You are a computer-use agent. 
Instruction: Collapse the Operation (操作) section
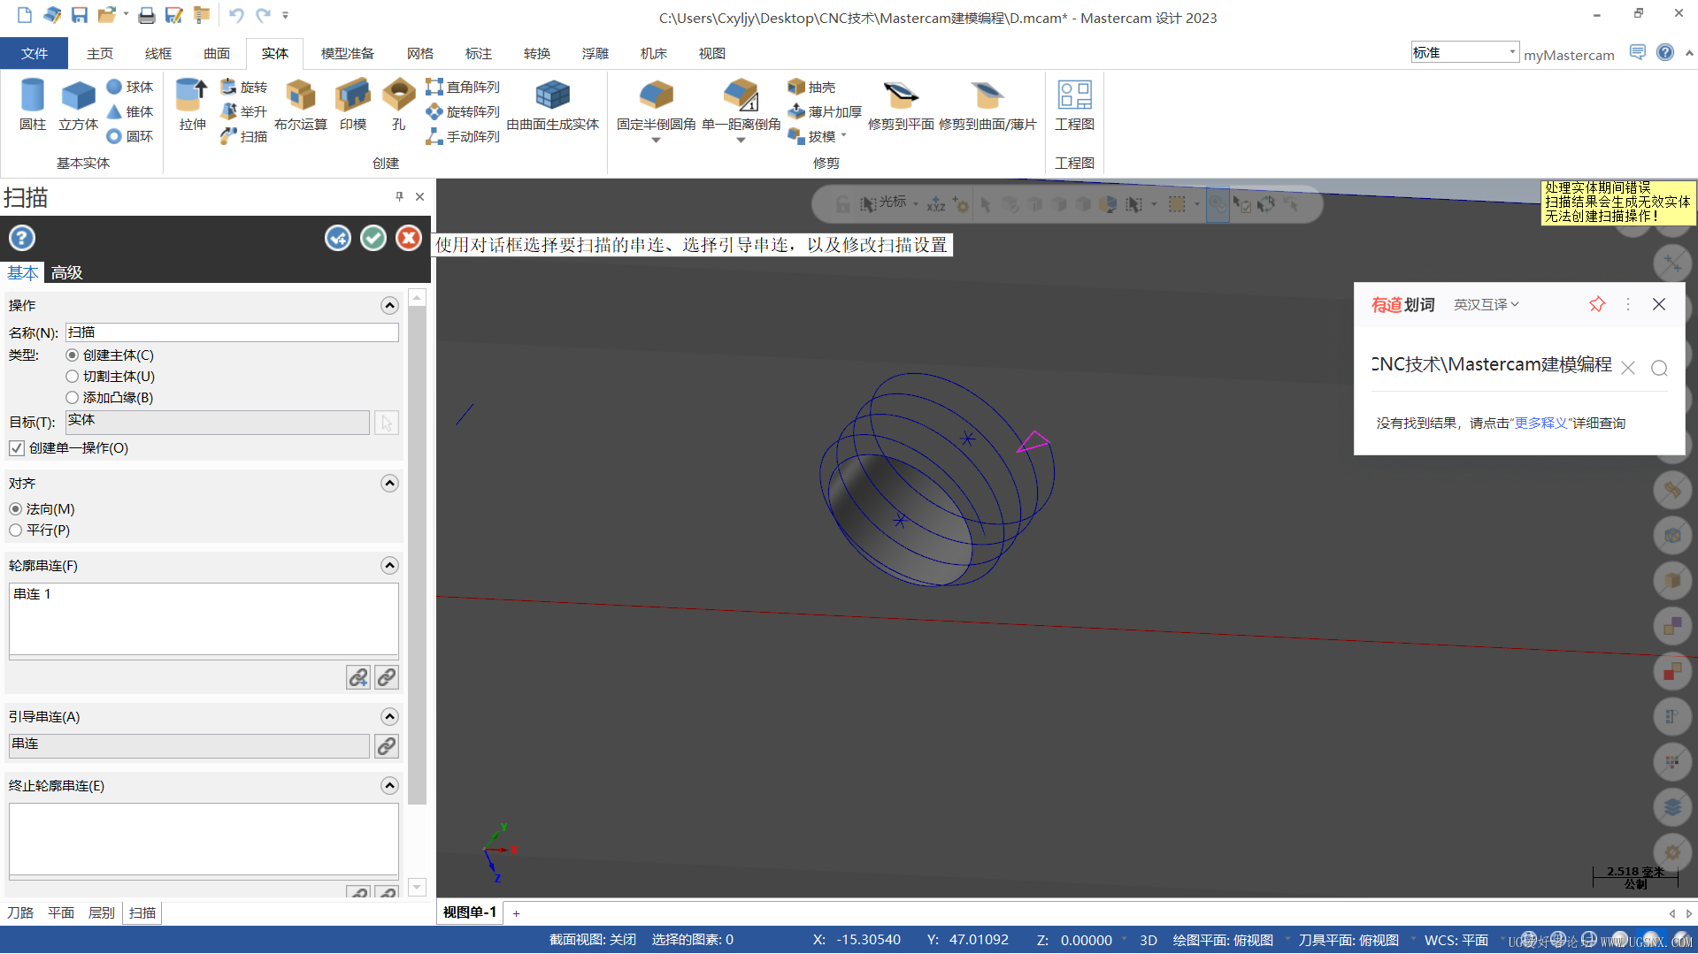coord(389,305)
